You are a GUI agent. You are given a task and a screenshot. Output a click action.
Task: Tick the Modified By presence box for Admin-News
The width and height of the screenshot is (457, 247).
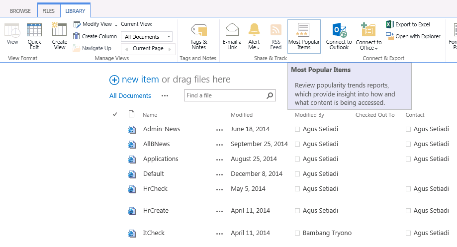[x=297, y=129]
